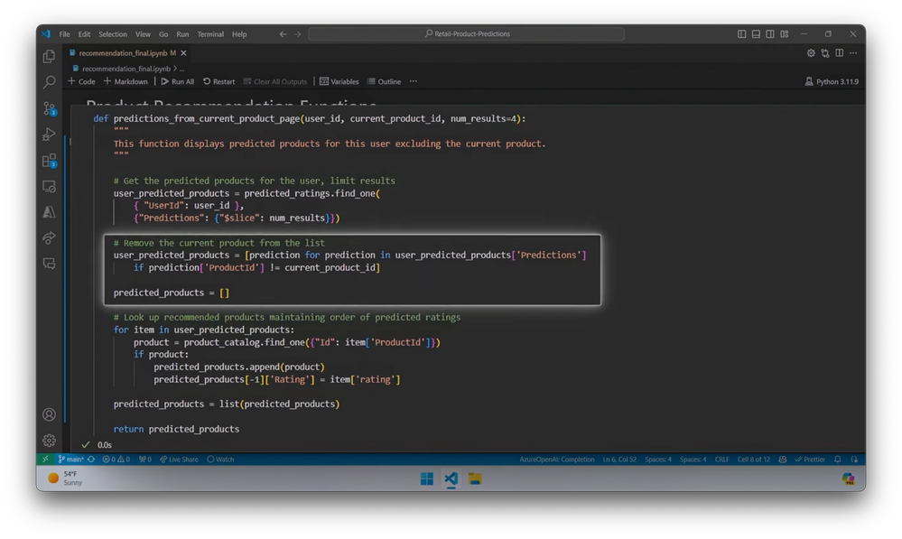Restart the notebook kernel
902x539 pixels.
[x=219, y=81]
